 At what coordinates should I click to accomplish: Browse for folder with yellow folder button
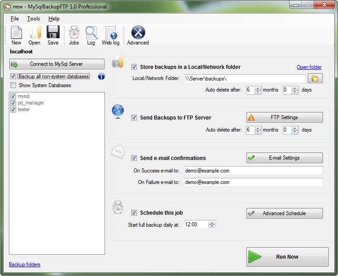[315, 78]
